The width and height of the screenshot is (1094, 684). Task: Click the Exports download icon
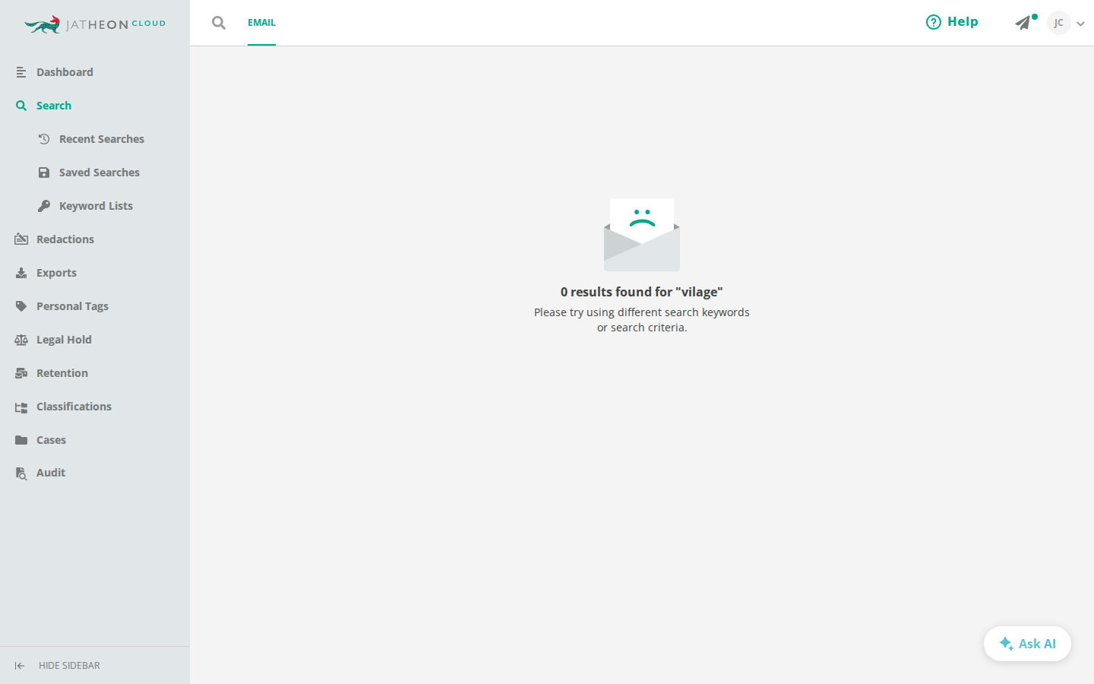(21, 273)
